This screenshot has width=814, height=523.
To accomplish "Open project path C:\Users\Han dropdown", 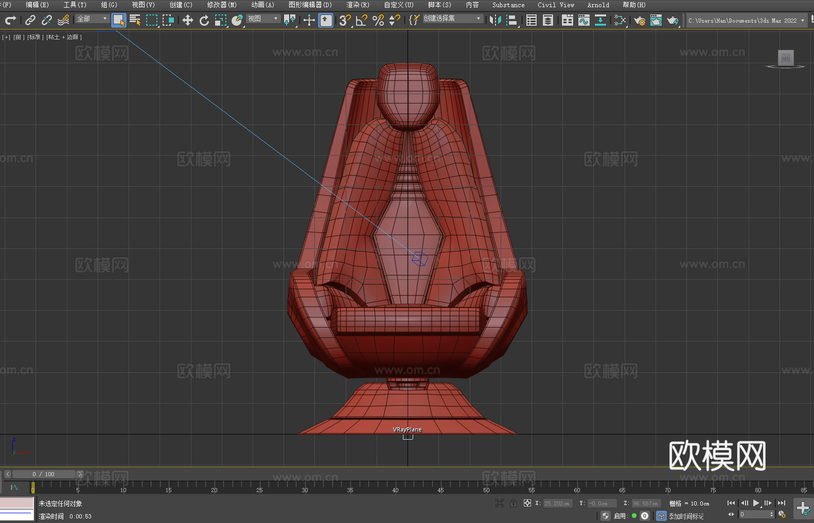I will click(x=747, y=21).
